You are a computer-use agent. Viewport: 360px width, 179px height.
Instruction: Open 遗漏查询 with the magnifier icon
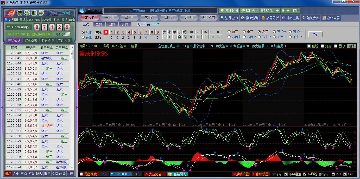pyautogui.click(x=229, y=18)
